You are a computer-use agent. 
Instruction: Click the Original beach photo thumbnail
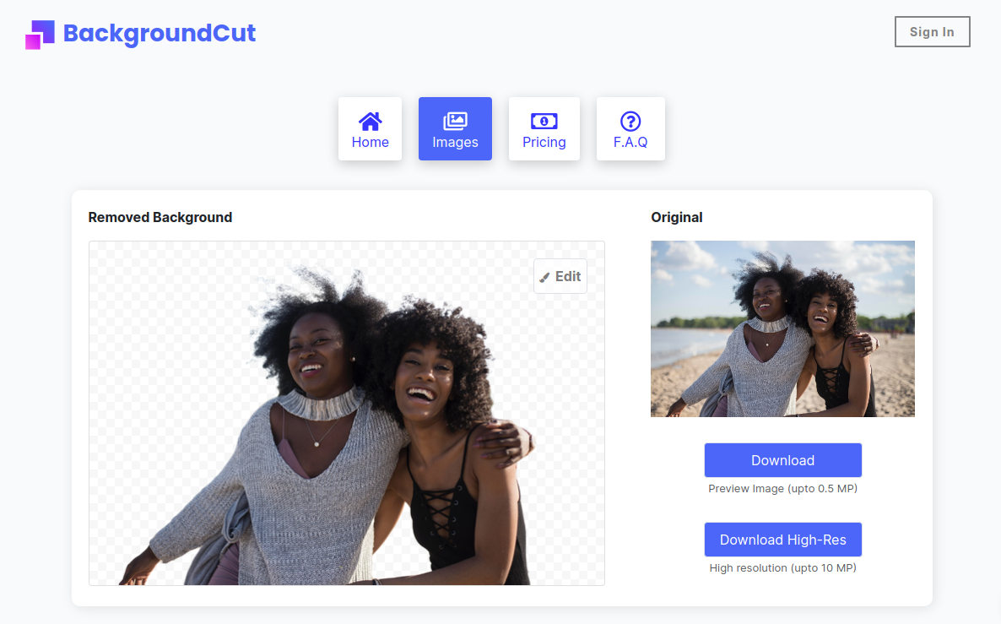[x=782, y=328]
